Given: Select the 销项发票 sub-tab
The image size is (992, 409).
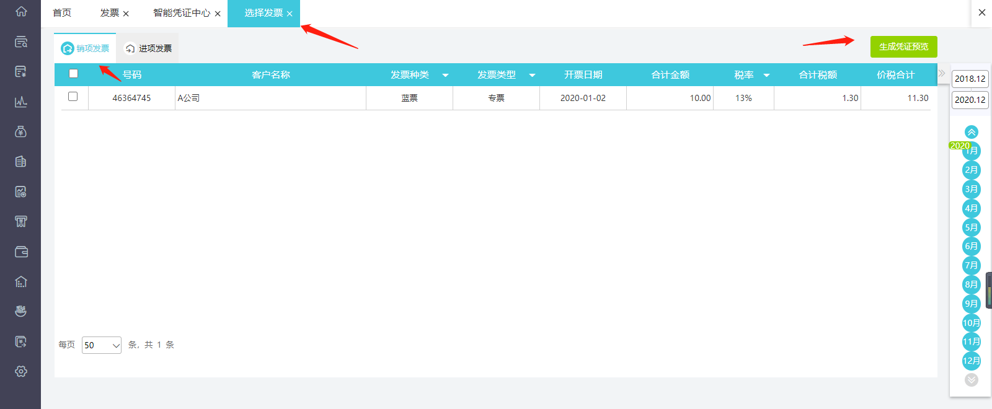Looking at the screenshot, I should (85, 48).
